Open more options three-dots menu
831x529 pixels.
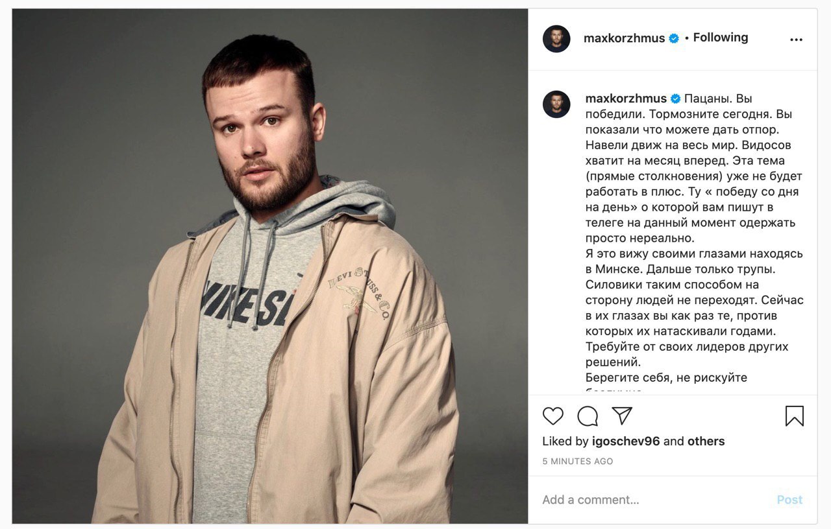coord(796,40)
